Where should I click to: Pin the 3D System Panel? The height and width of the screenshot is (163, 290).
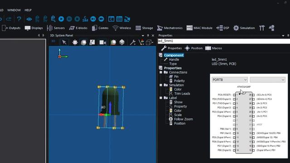(148, 35)
